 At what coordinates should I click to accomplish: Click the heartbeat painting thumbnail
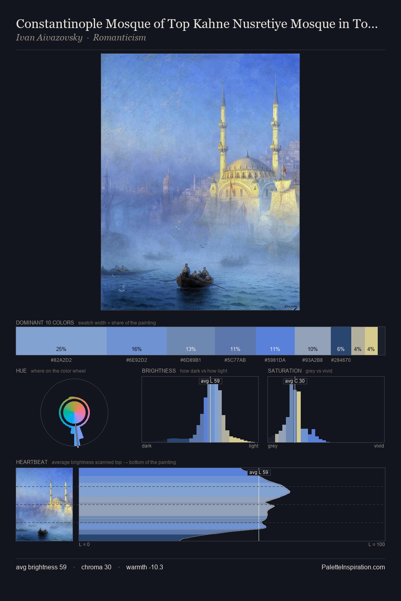(45, 504)
